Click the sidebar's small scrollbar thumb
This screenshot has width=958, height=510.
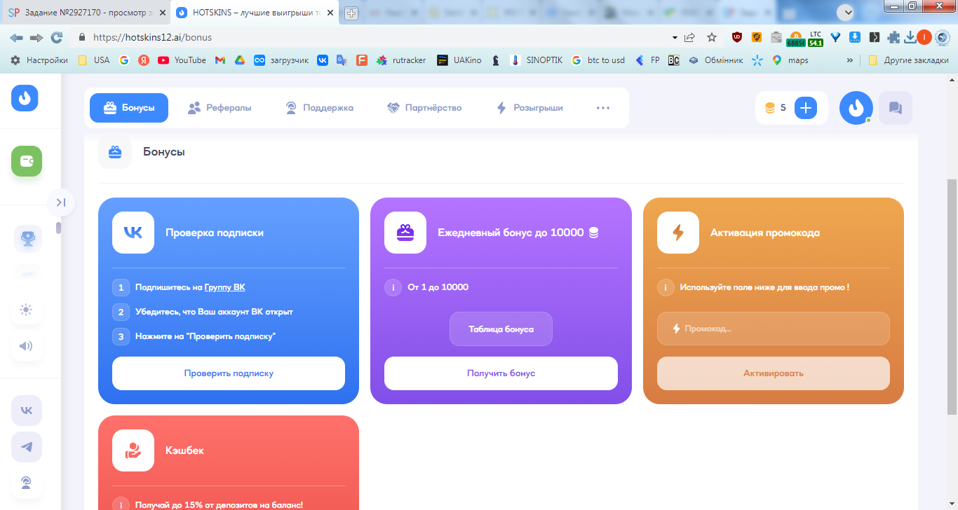[59, 228]
